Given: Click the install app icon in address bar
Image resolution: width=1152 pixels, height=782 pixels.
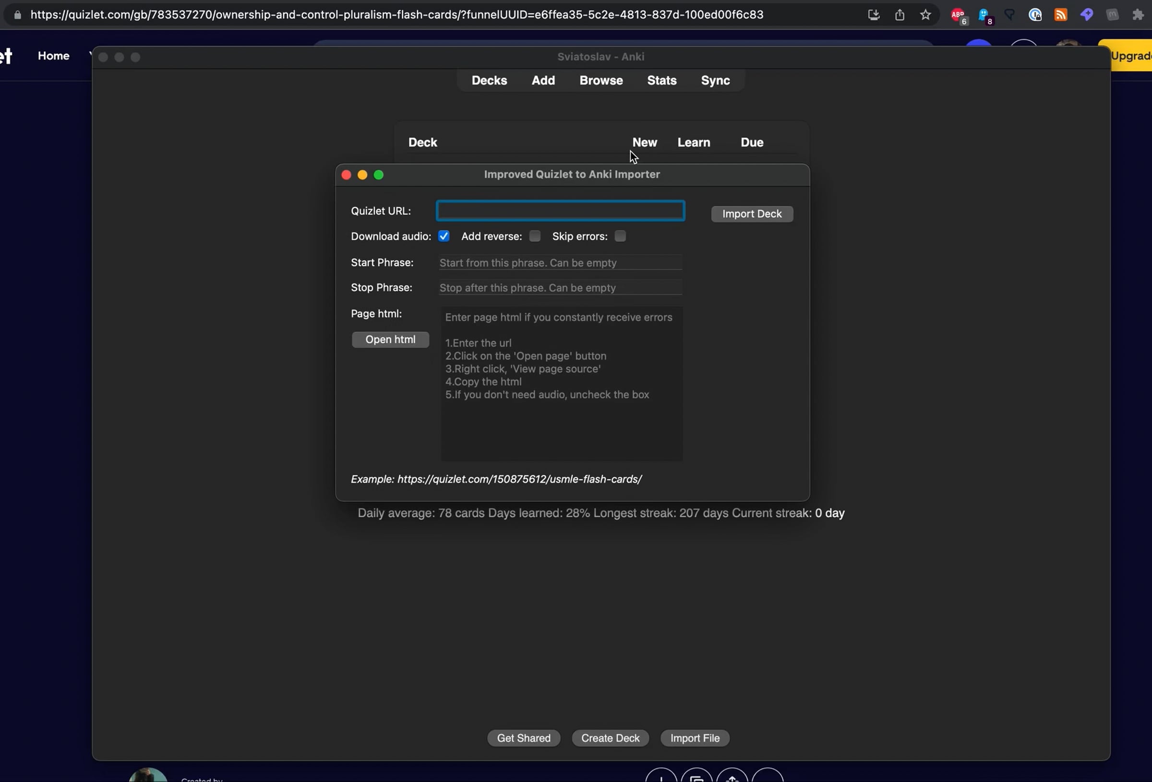Looking at the screenshot, I should tap(874, 15).
